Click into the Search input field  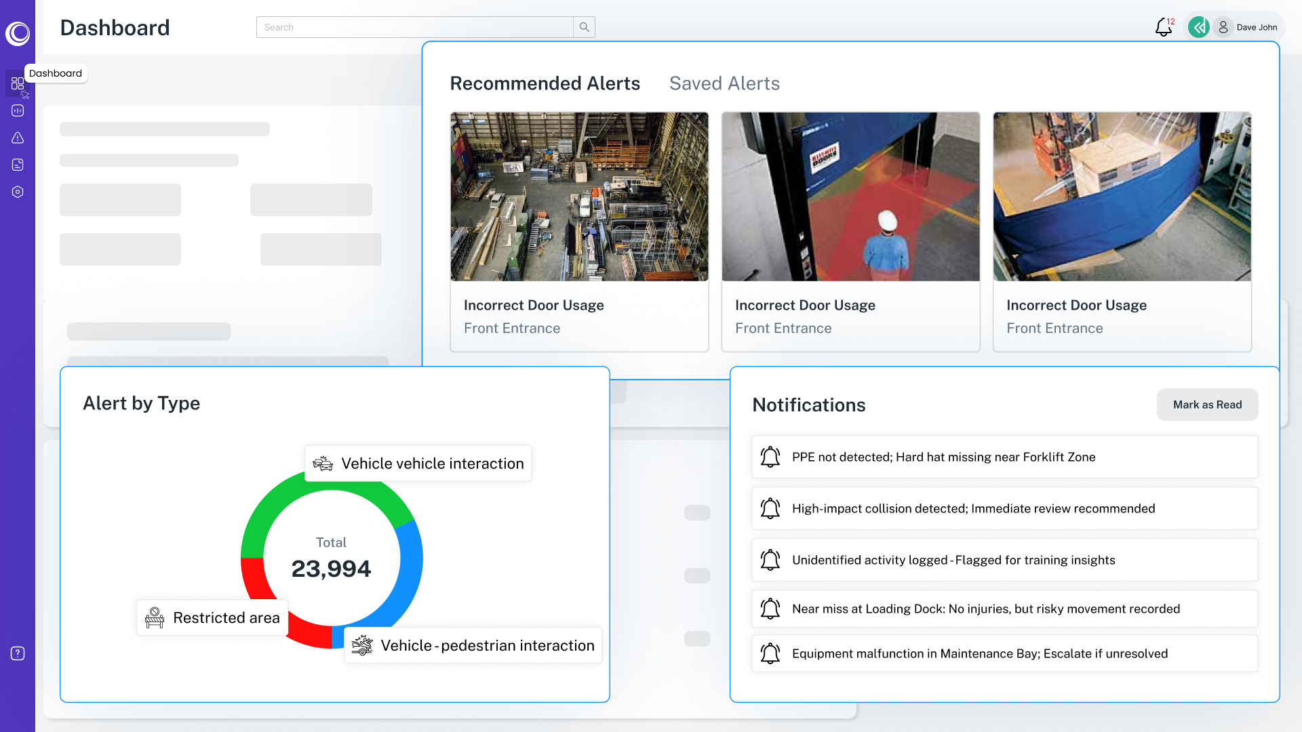click(415, 27)
